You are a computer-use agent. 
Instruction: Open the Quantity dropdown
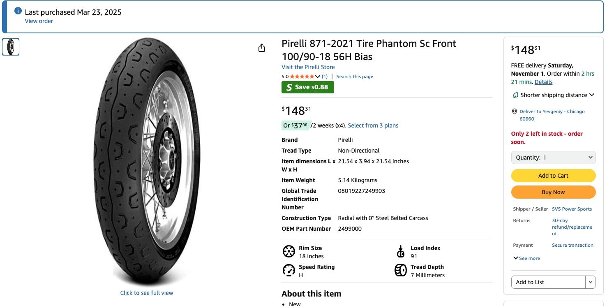pos(553,158)
